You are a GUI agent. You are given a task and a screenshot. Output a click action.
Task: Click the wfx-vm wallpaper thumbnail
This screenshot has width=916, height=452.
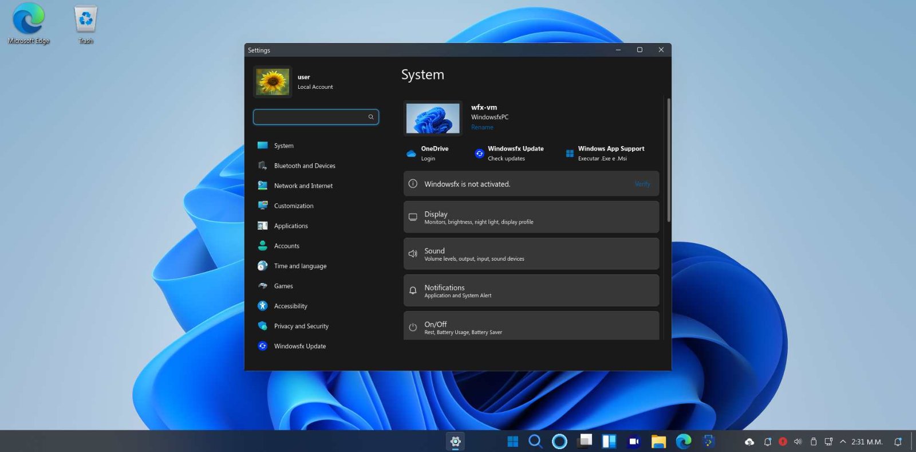433,119
